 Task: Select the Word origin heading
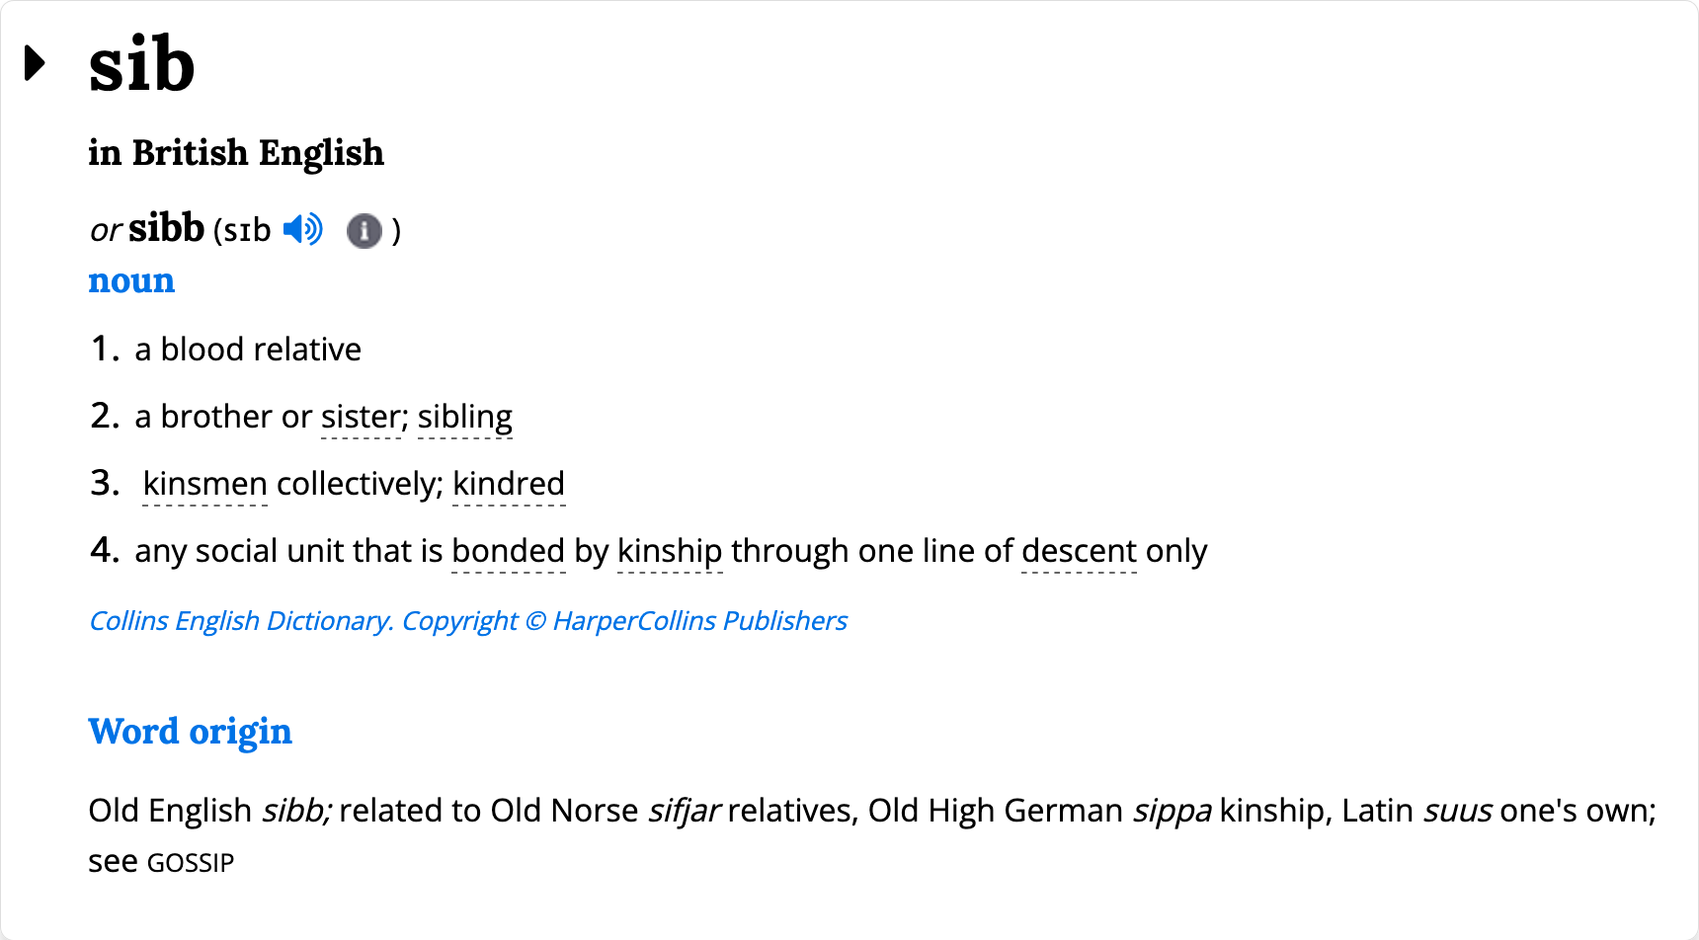point(190,731)
